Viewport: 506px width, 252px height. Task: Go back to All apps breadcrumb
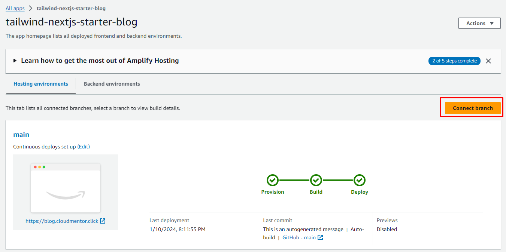pos(15,8)
